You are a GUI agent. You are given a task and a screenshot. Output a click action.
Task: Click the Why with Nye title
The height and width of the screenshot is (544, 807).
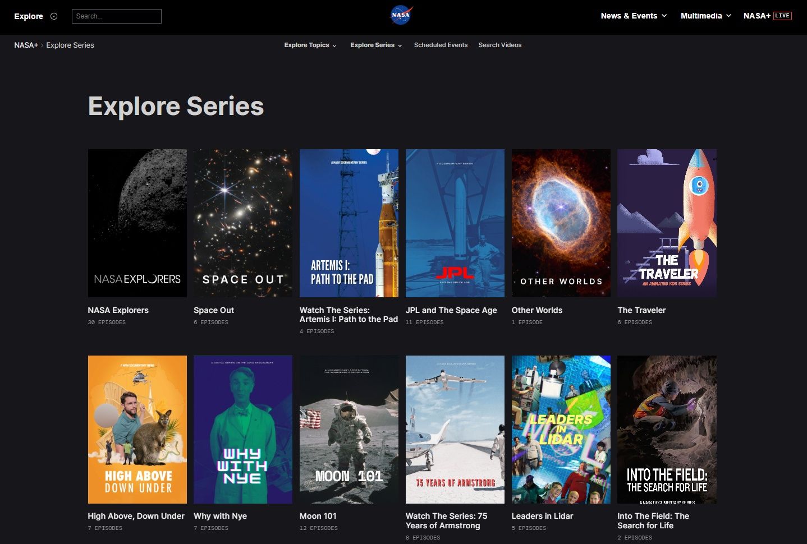[x=220, y=516]
